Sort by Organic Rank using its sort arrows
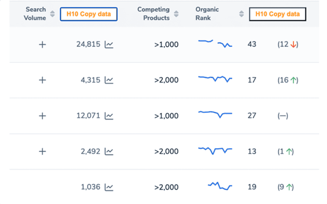327x204 pixels. click(242, 14)
